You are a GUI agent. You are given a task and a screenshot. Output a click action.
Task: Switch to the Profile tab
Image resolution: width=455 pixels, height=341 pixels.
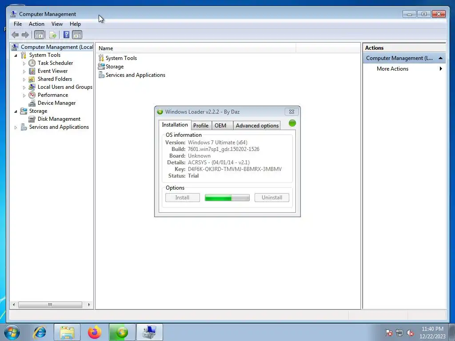pyautogui.click(x=201, y=126)
